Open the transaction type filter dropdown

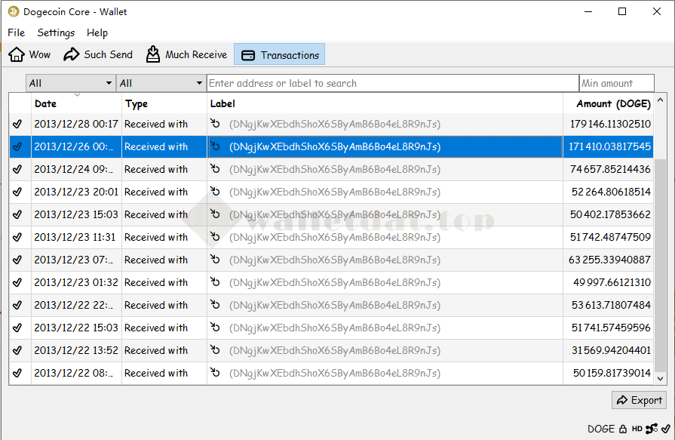(161, 83)
